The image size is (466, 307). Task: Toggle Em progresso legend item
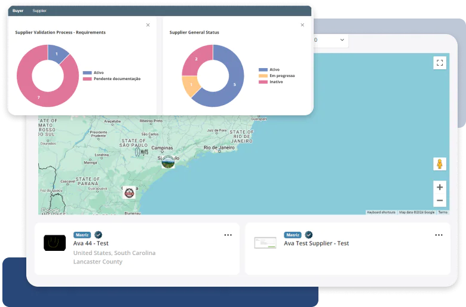pyautogui.click(x=277, y=76)
